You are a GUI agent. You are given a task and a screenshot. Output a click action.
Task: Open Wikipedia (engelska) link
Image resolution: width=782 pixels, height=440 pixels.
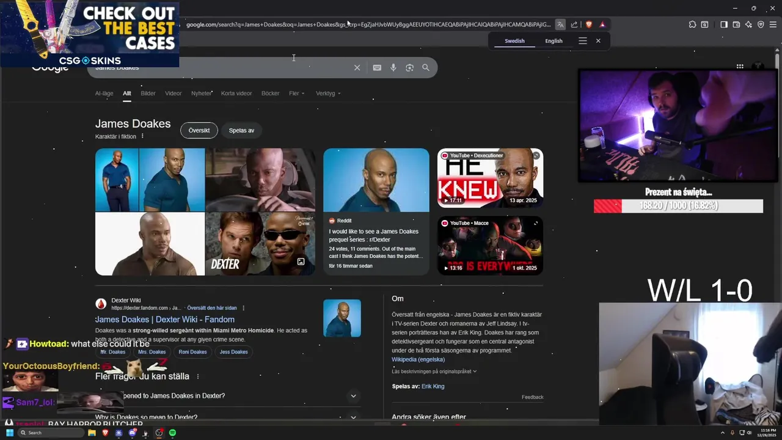click(418, 359)
